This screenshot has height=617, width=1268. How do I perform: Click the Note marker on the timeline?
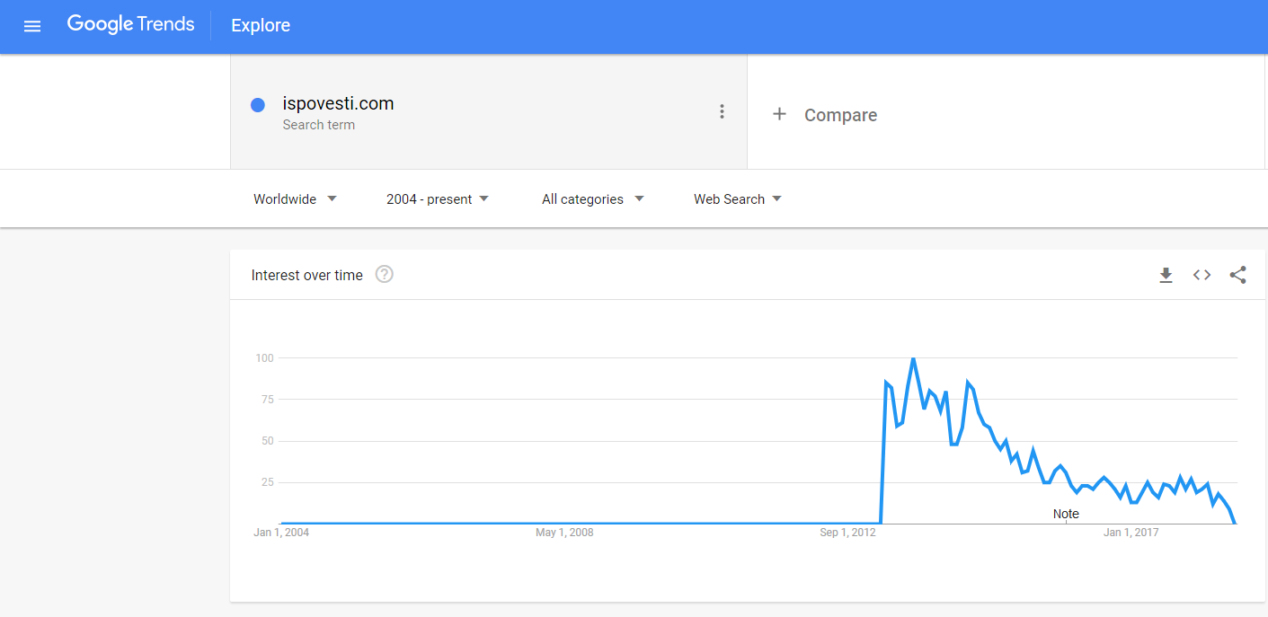[x=1066, y=515]
